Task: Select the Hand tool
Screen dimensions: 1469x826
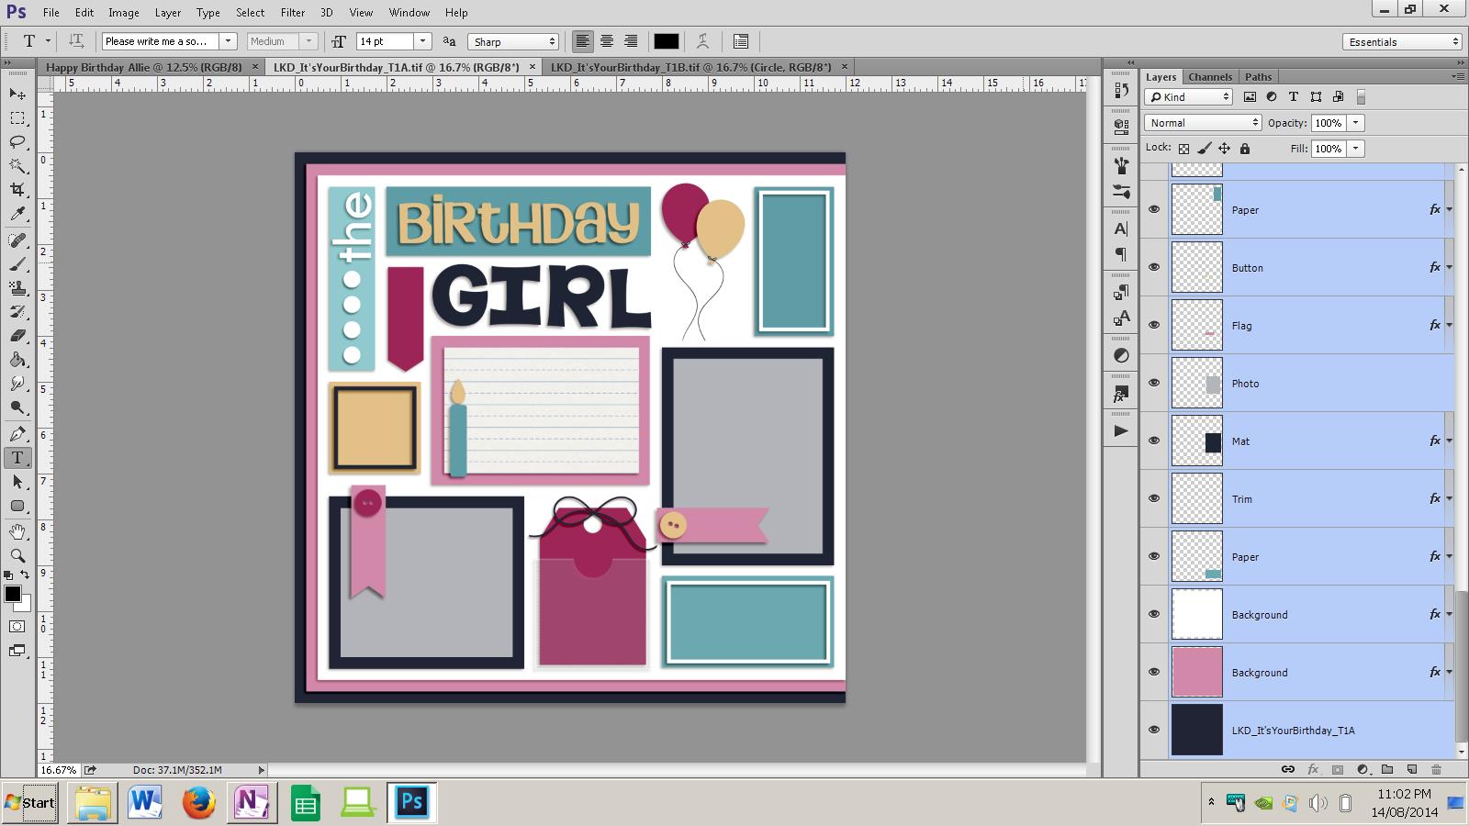Action: [17, 531]
